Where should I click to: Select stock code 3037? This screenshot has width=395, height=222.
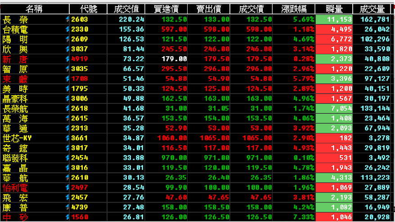pyautogui.click(x=80, y=49)
